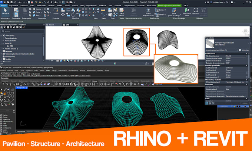The height and width of the screenshot is (151, 252).
Task: Click quick access print icon
Action: click(x=29, y=2)
